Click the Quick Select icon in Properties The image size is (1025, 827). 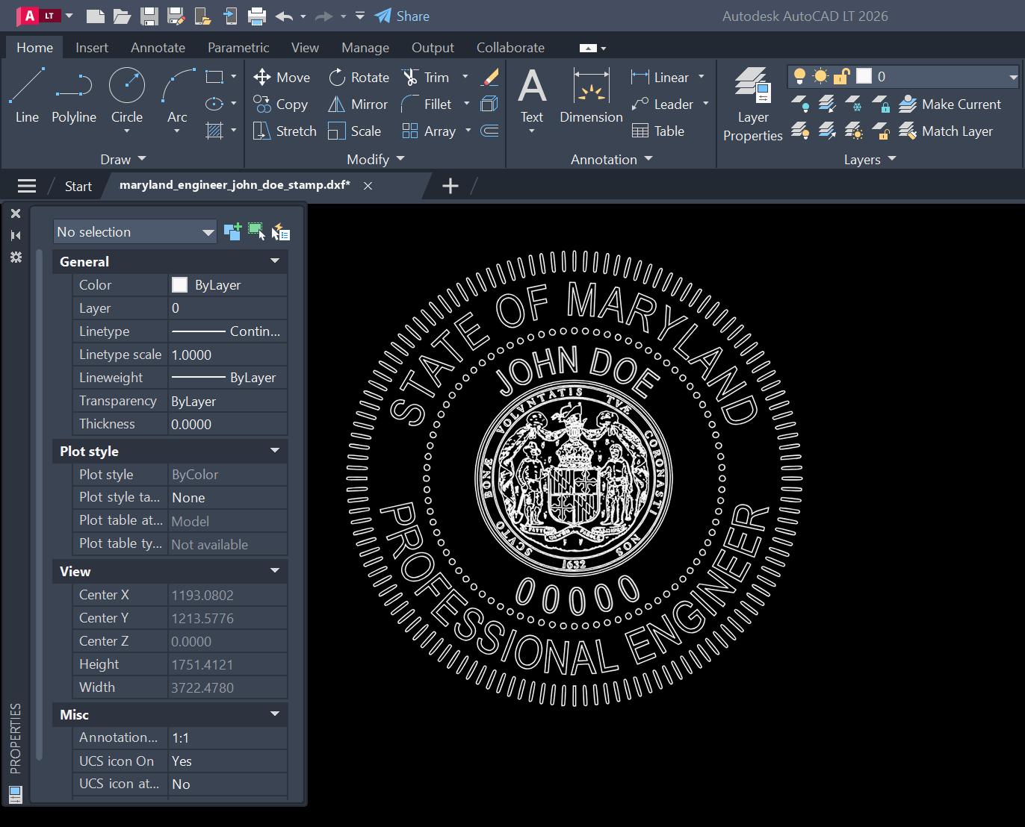tap(280, 232)
